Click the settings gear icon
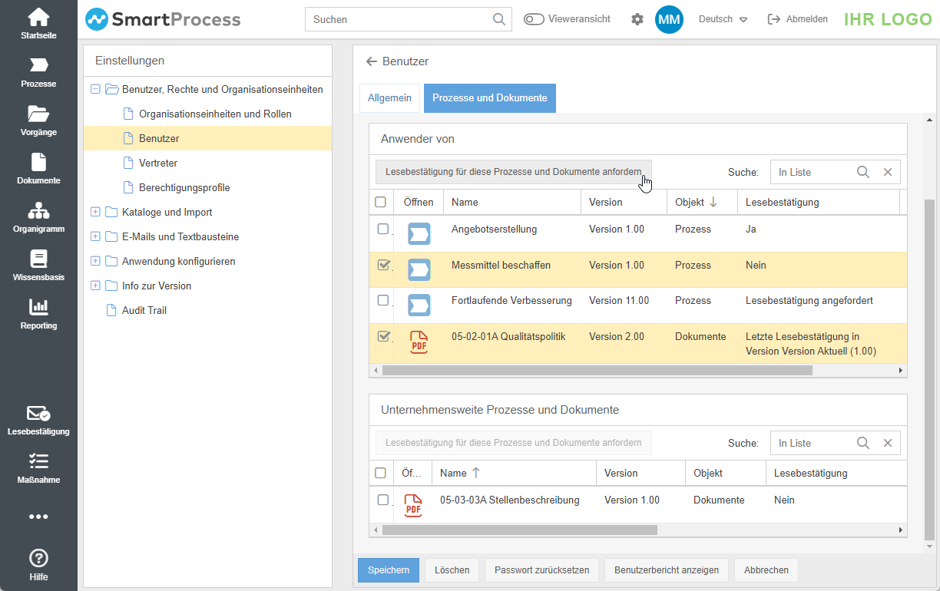 [637, 19]
